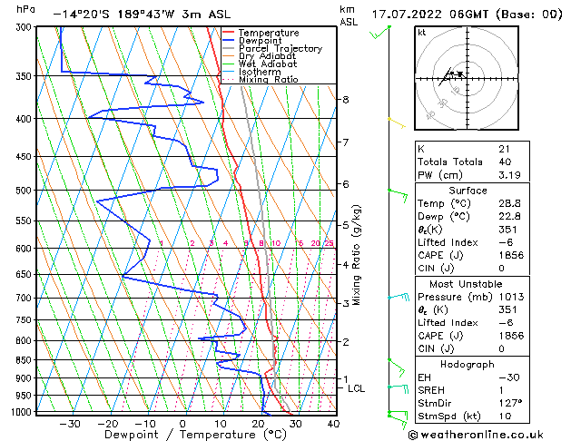The width and height of the screenshot is (571, 441).
Task: Click the Pressure (mb) value 1013
Action: (511, 297)
